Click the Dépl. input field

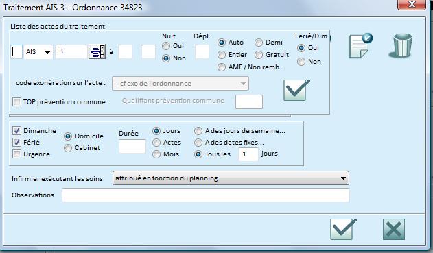pos(202,51)
